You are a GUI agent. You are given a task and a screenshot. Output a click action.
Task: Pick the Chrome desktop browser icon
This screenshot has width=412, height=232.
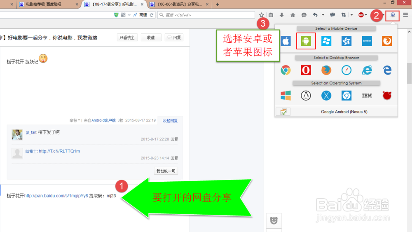coord(286,70)
